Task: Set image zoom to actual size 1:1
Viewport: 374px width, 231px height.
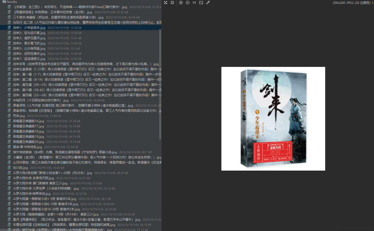Action: pyautogui.click(x=194, y=3)
